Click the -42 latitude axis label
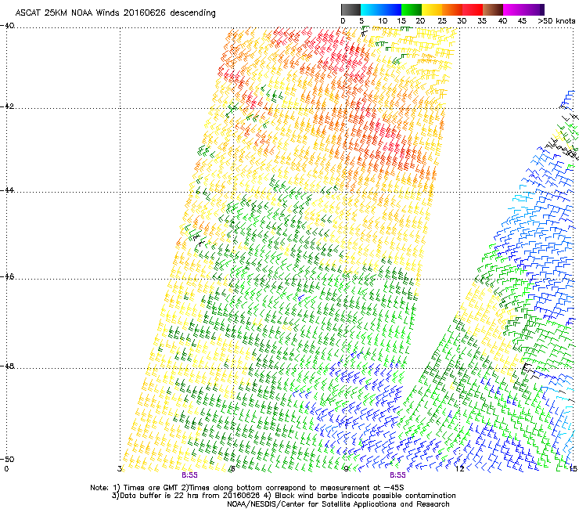Image resolution: width=579 pixels, height=509 pixels. click(x=7, y=106)
